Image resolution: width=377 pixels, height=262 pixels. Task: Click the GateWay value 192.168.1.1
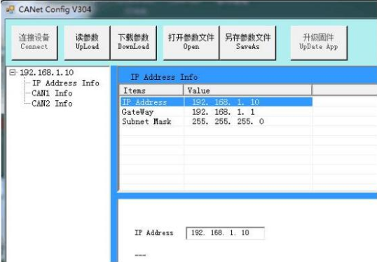[x=223, y=112]
